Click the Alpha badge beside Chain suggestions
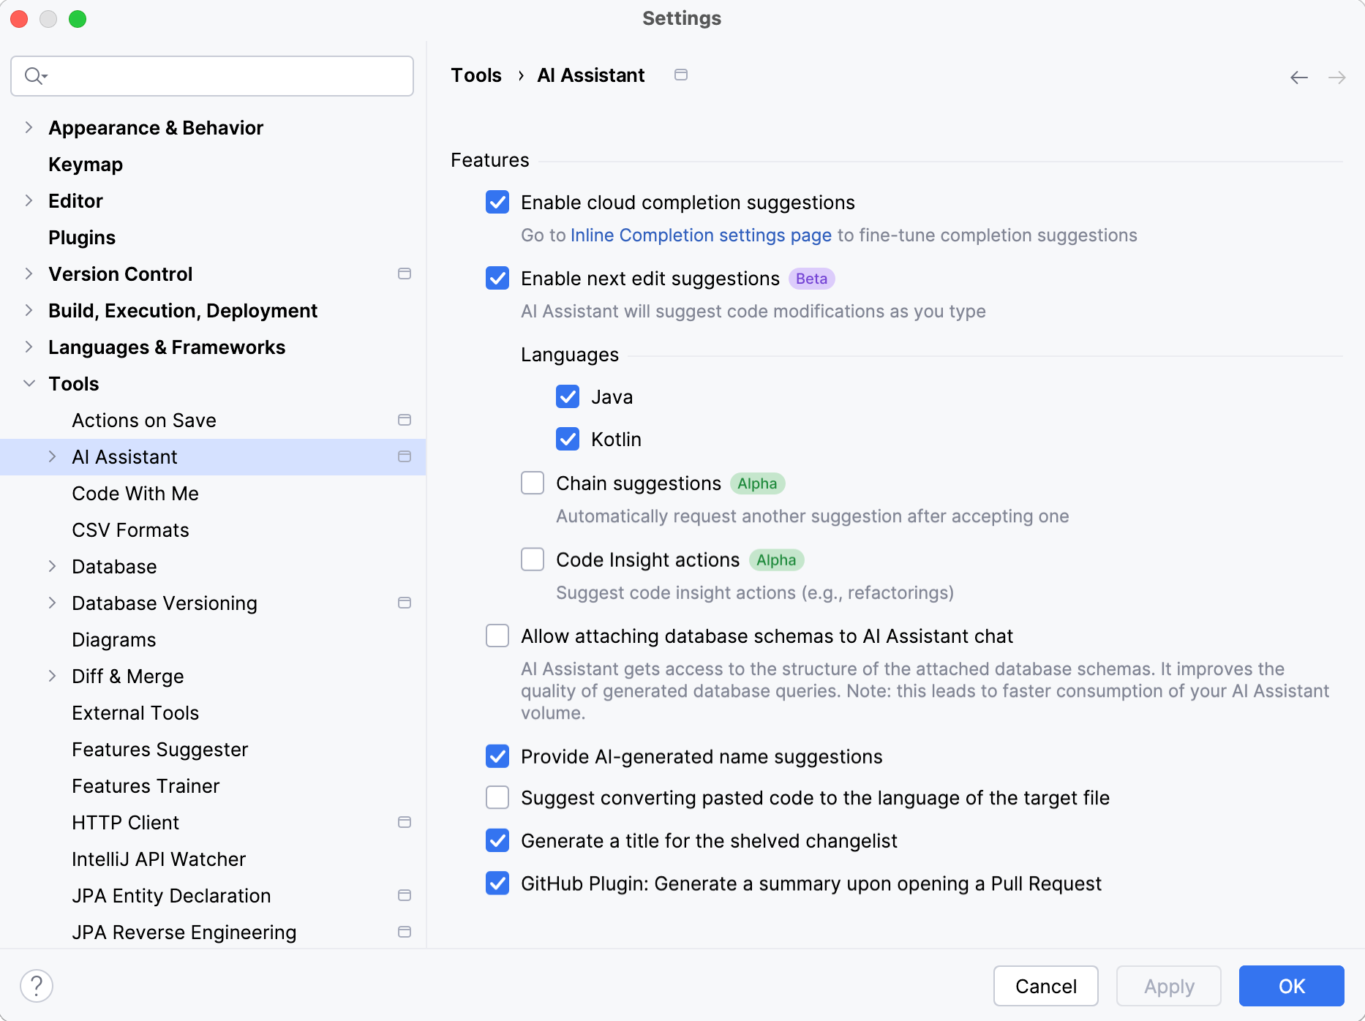 (757, 483)
